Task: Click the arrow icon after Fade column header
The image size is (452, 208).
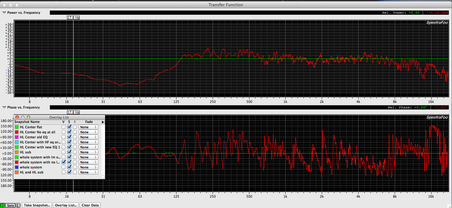Action: [103, 122]
